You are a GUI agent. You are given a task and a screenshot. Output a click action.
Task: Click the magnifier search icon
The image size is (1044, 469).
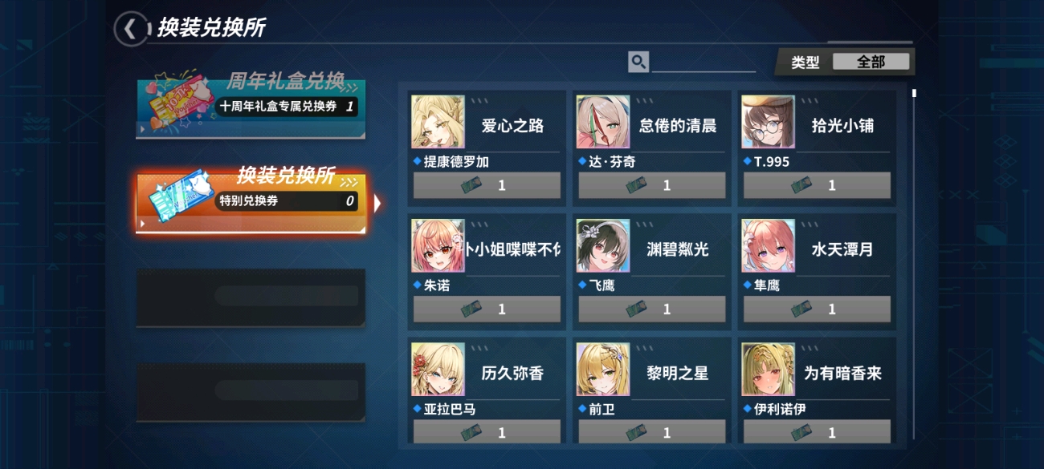point(638,62)
